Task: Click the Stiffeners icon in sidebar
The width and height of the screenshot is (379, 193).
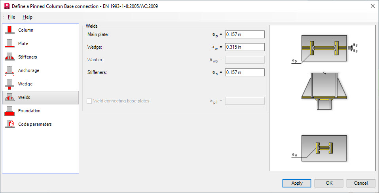Action: click(x=9, y=57)
